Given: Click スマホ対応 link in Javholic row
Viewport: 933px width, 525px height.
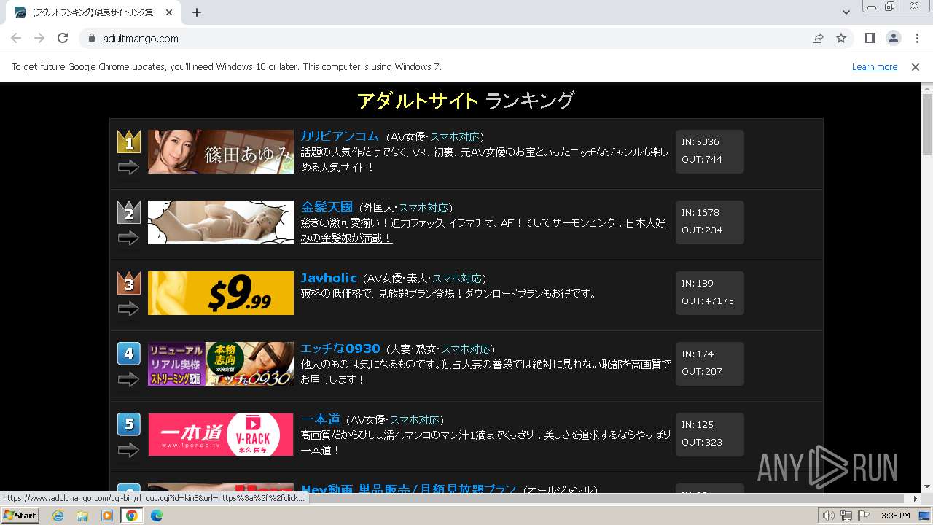Looking at the screenshot, I should (x=457, y=279).
